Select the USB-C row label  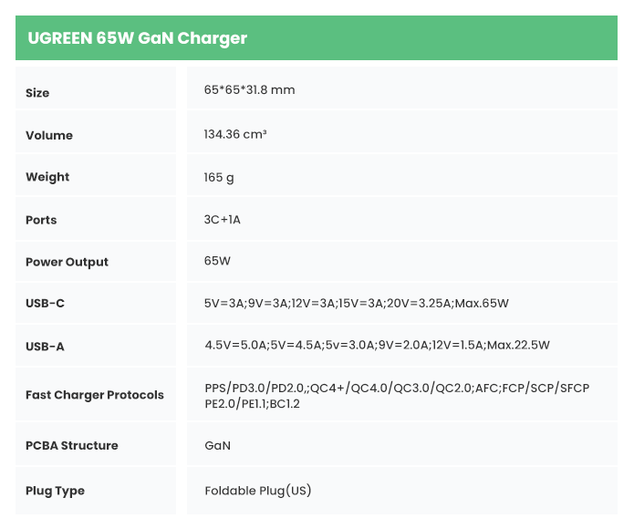pyautogui.click(x=45, y=303)
